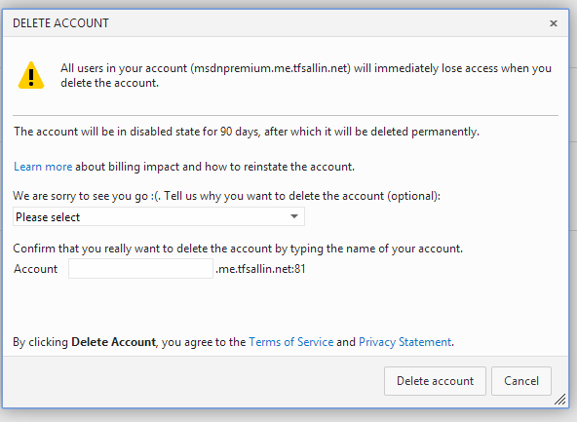Viewport: 577px width, 422px height.
Task: Open the Terms of Service link
Action: coord(291,342)
